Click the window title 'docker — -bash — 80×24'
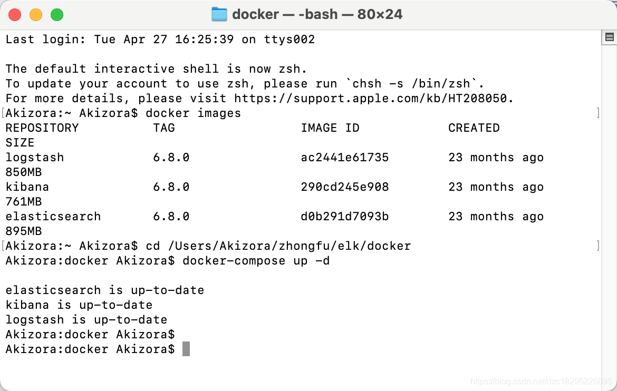 317,15
